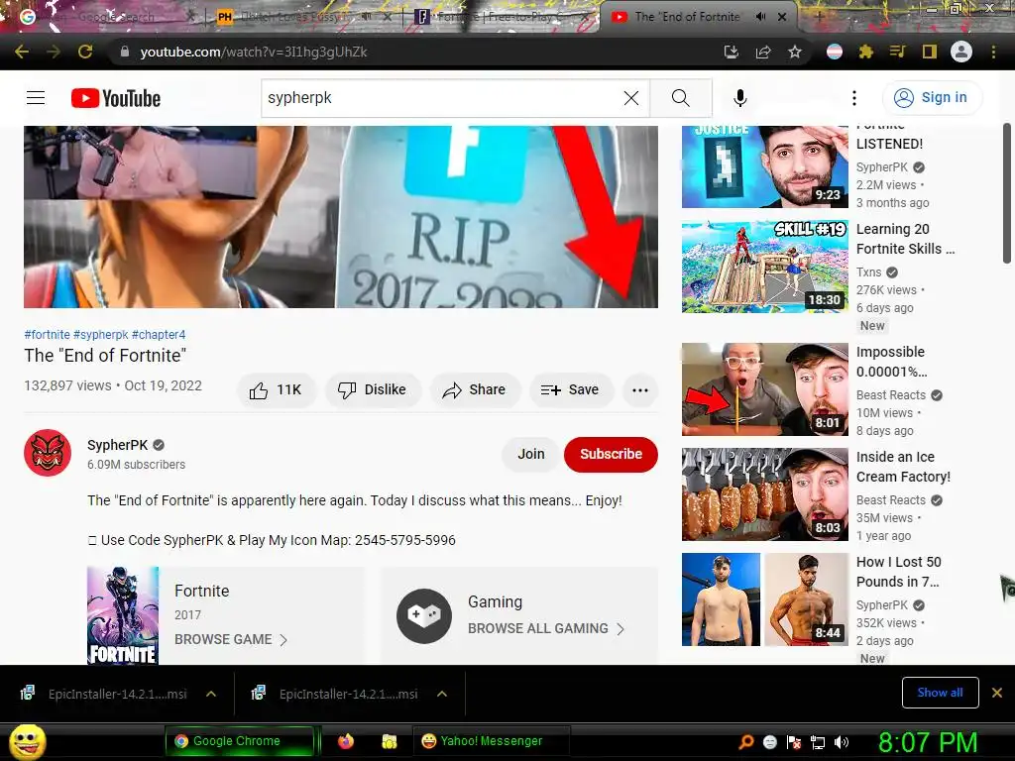Open the tray search magnifier icon
Screen dimensions: 1015x761
pyautogui.click(x=746, y=742)
